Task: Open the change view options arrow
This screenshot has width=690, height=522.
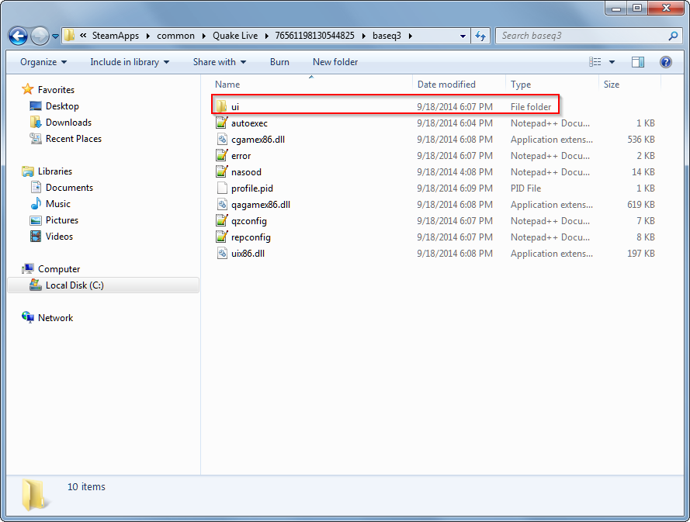Action: (x=612, y=62)
